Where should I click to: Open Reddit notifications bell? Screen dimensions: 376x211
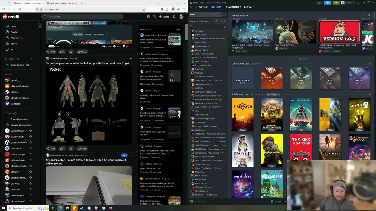[x=174, y=17]
